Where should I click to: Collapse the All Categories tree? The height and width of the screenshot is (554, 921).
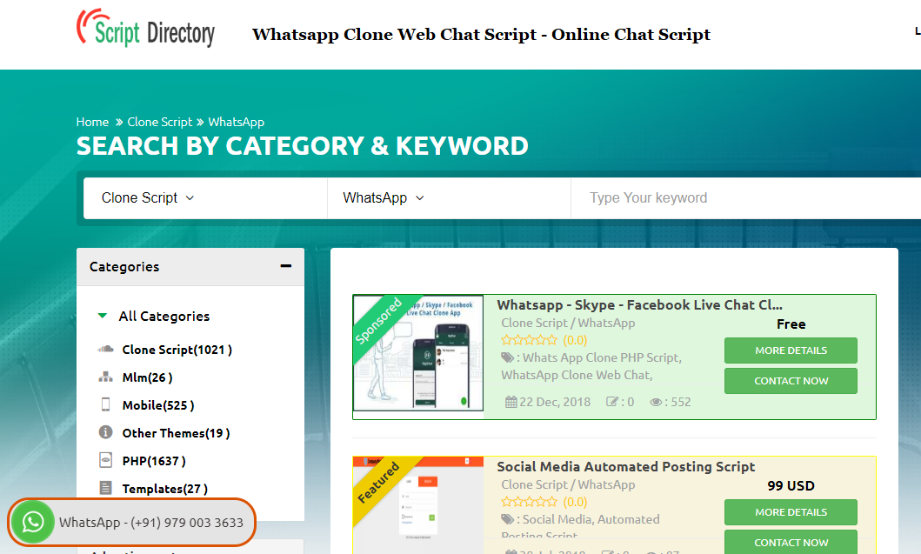point(101,316)
